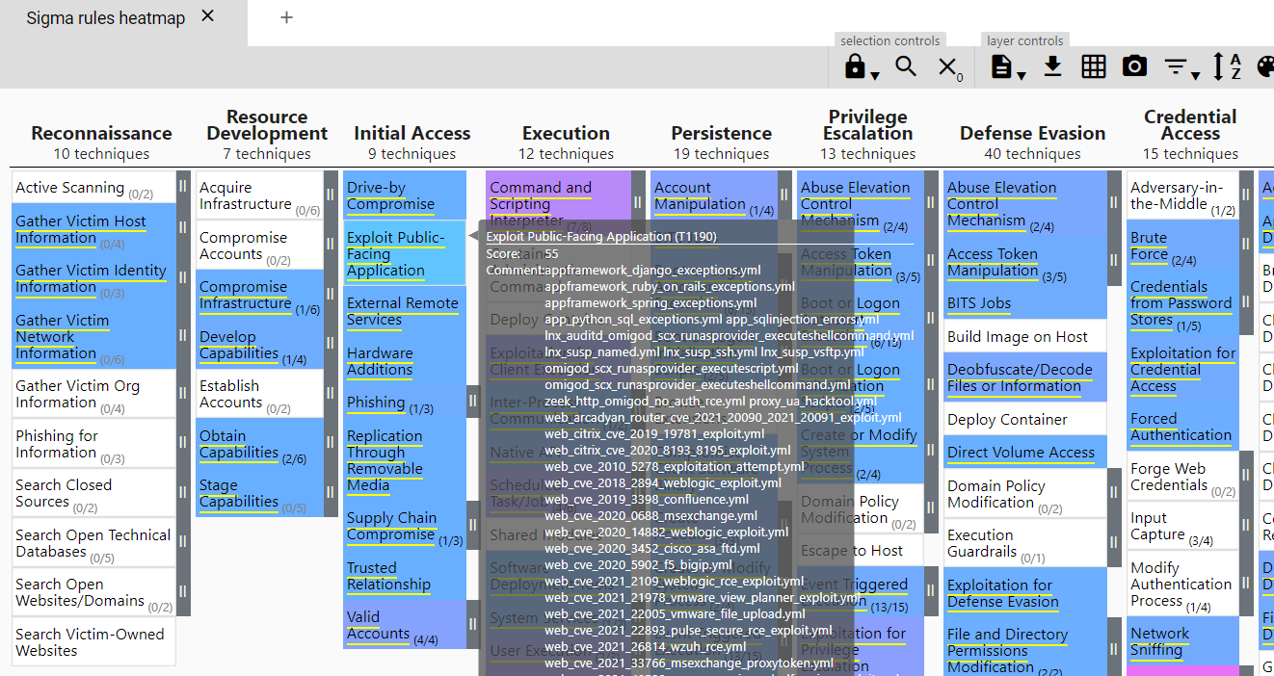Expand Establish Accounts sub-techniques handle
Screen dimensions: 1274x676
coord(330,394)
